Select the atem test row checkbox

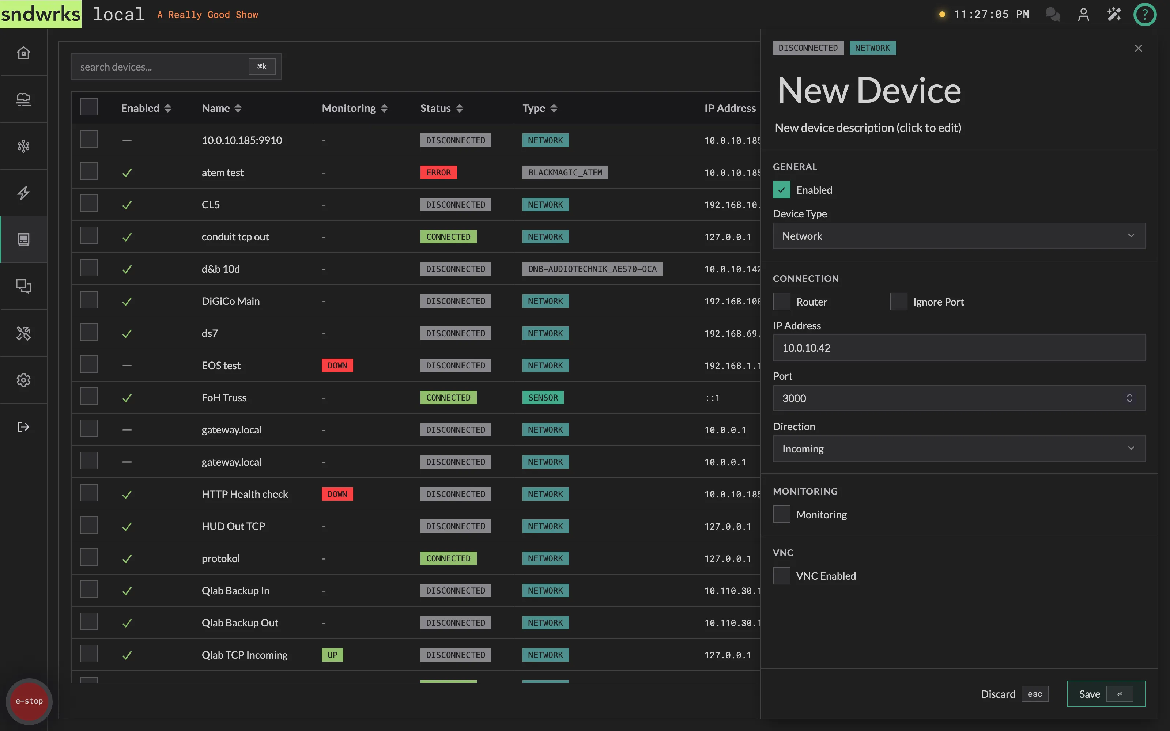[x=89, y=171]
